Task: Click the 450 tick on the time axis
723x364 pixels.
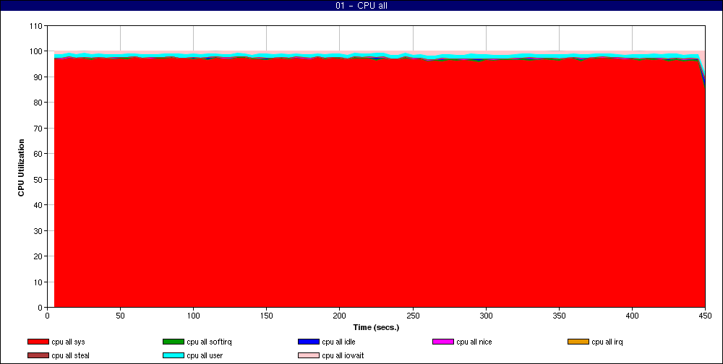Action: (706, 316)
